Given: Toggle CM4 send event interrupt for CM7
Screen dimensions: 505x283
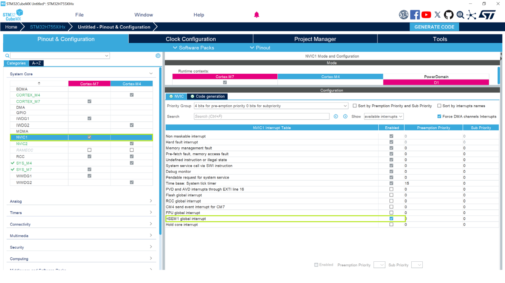Looking at the screenshot, I should (x=391, y=207).
